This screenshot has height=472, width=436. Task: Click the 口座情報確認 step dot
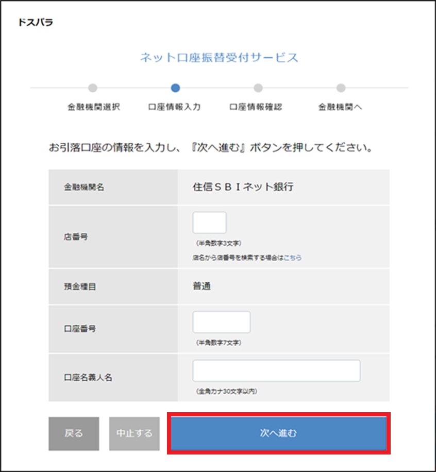pyautogui.click(x=258, y=88)
